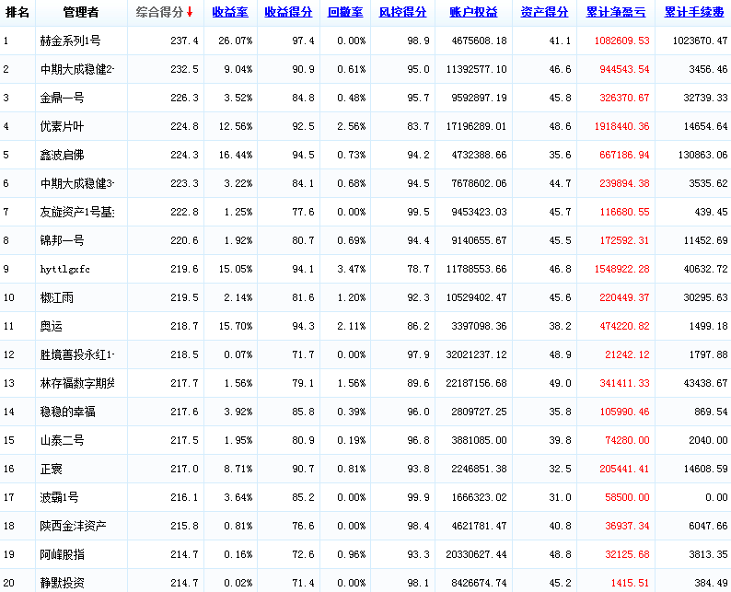731x592 pixels.
Task: Click manager 波霸1号 in rank 17
Action: 62,498
